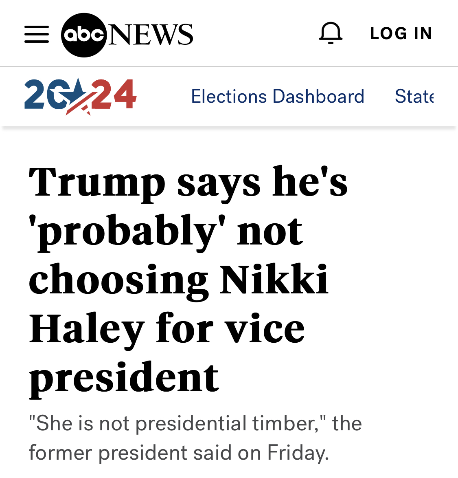Click 'former president said on Friday' text

[178, 453]
